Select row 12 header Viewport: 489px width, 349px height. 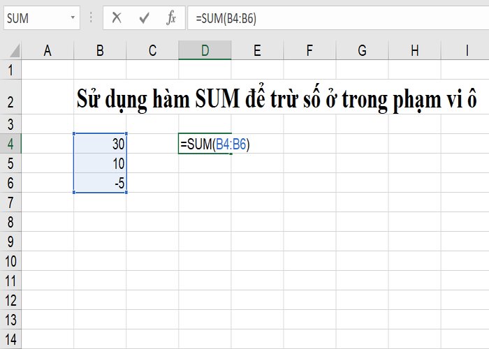point(10,300)
